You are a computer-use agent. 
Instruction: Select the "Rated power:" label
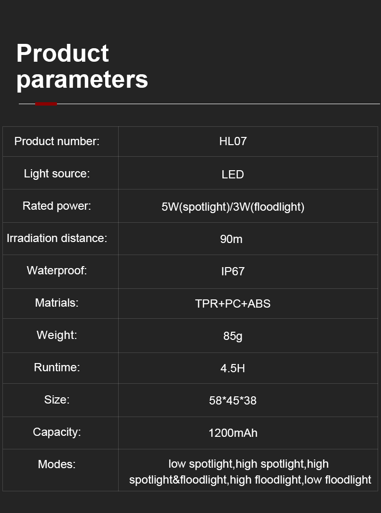(x=57, y=206)
